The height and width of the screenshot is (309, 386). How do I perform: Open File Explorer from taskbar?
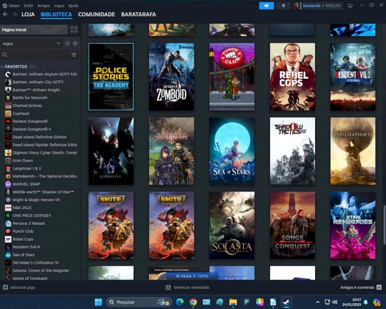pos(233,302)
